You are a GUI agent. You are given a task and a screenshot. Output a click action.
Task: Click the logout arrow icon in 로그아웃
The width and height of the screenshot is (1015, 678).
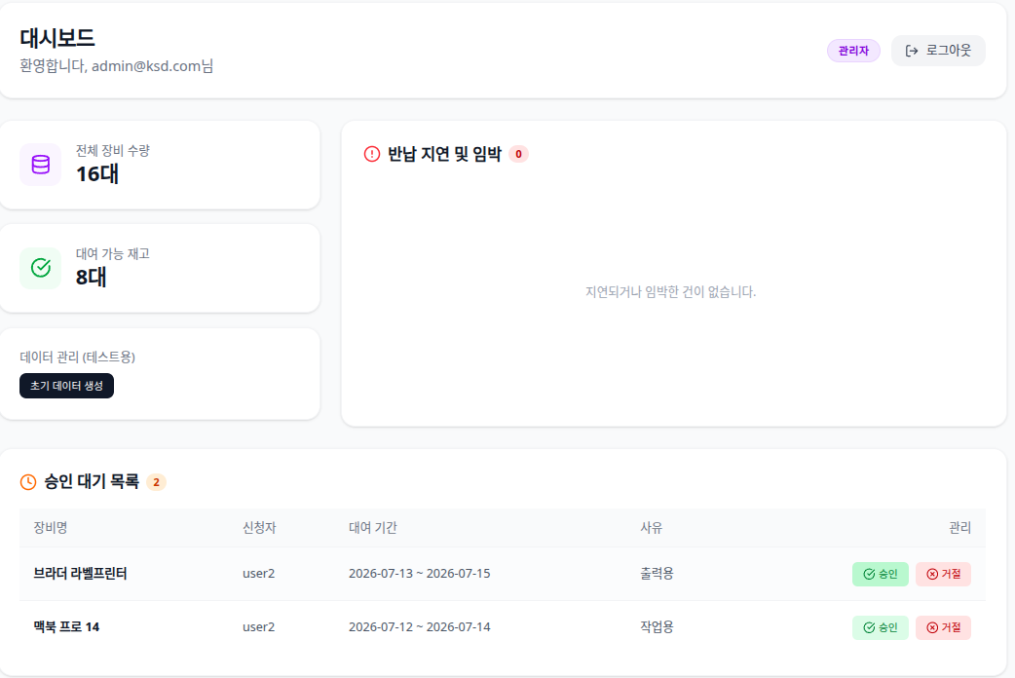(912, 51)
